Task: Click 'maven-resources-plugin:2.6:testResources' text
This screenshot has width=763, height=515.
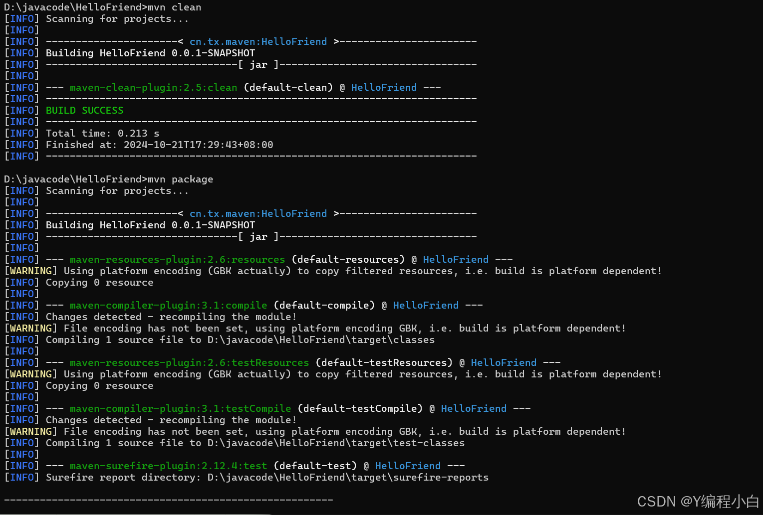Action: [x=190, y=363]
